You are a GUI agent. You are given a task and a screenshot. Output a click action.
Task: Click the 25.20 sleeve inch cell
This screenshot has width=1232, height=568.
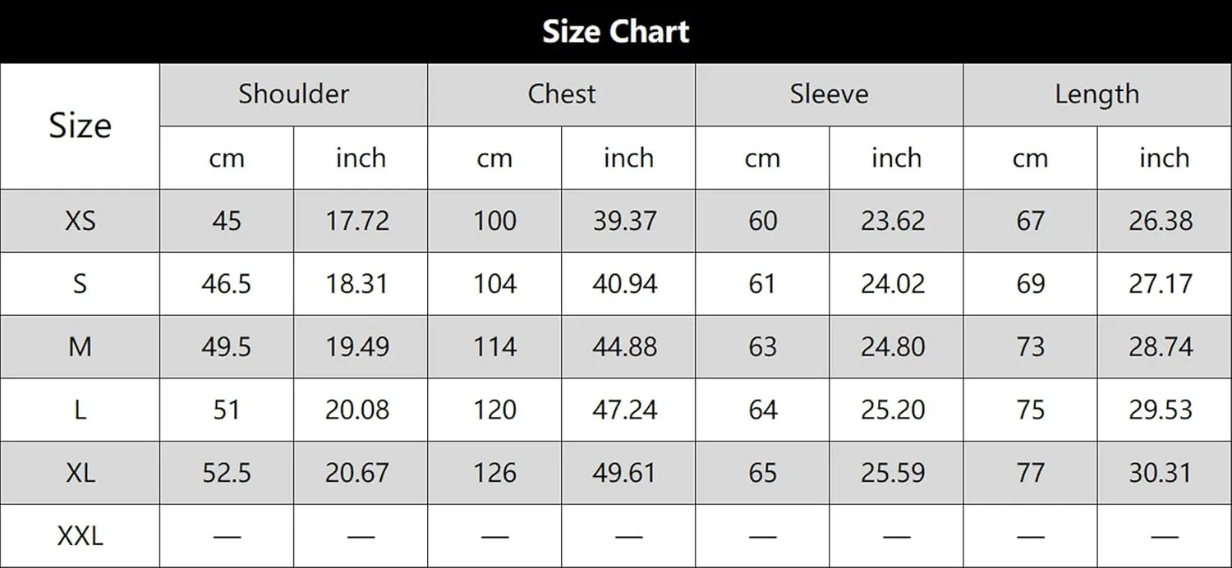tap(896, 410)
